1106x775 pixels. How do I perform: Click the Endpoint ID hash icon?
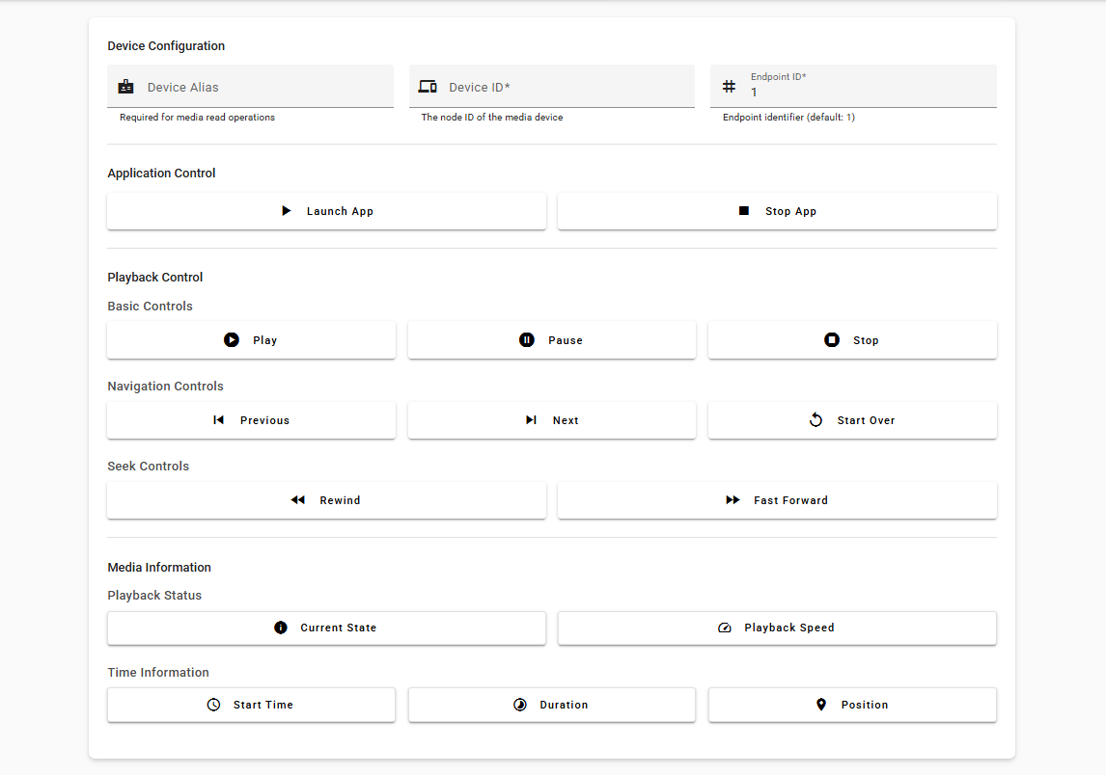click(x=729, y=87)
